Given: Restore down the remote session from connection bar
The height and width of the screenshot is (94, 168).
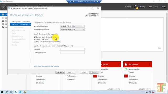Looking at the screenshot, I should [x=95, y=2].
